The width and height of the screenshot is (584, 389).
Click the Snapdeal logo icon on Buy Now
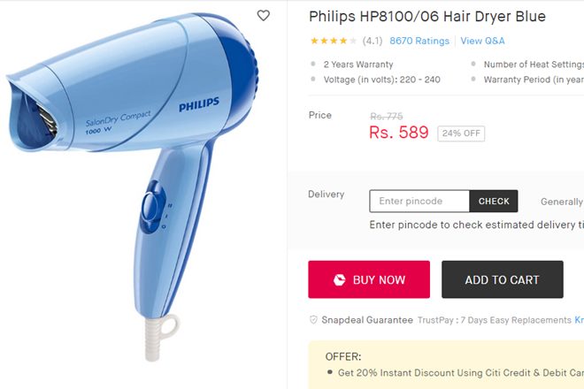(x=339, y=279)
